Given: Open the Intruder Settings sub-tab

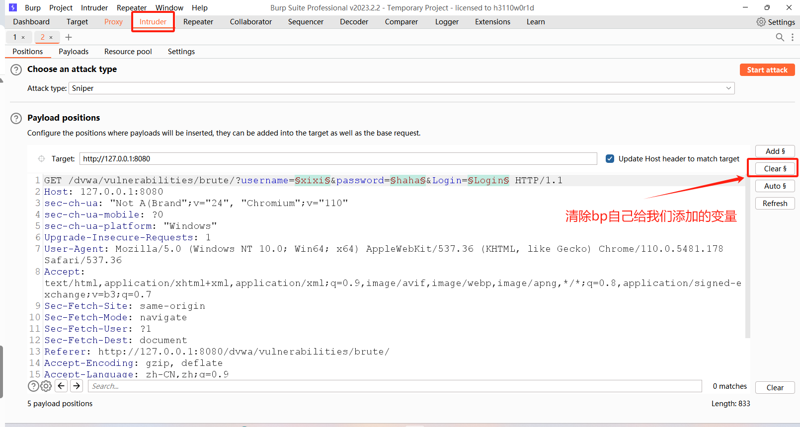Looking at the screenshot, I should [181, 52].
